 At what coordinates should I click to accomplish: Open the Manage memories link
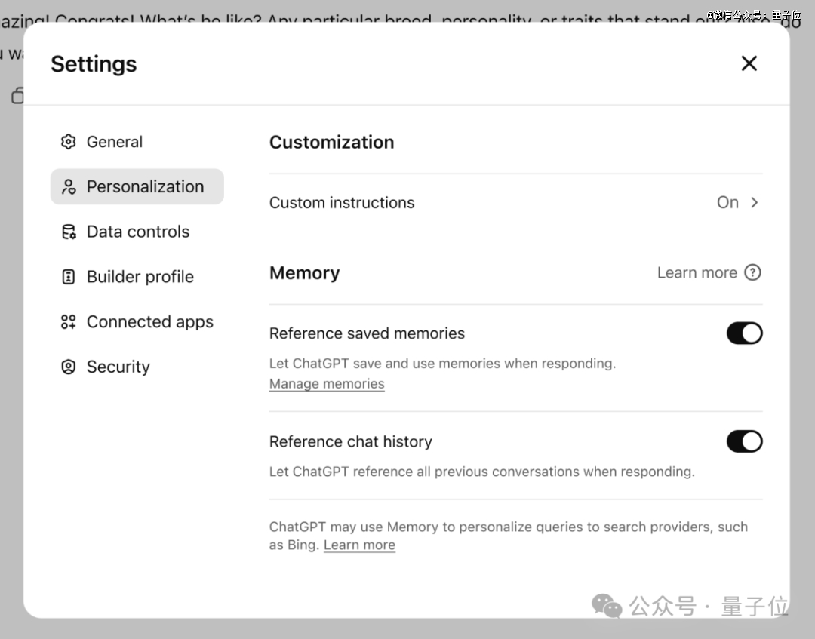click(x=327, y=384)
